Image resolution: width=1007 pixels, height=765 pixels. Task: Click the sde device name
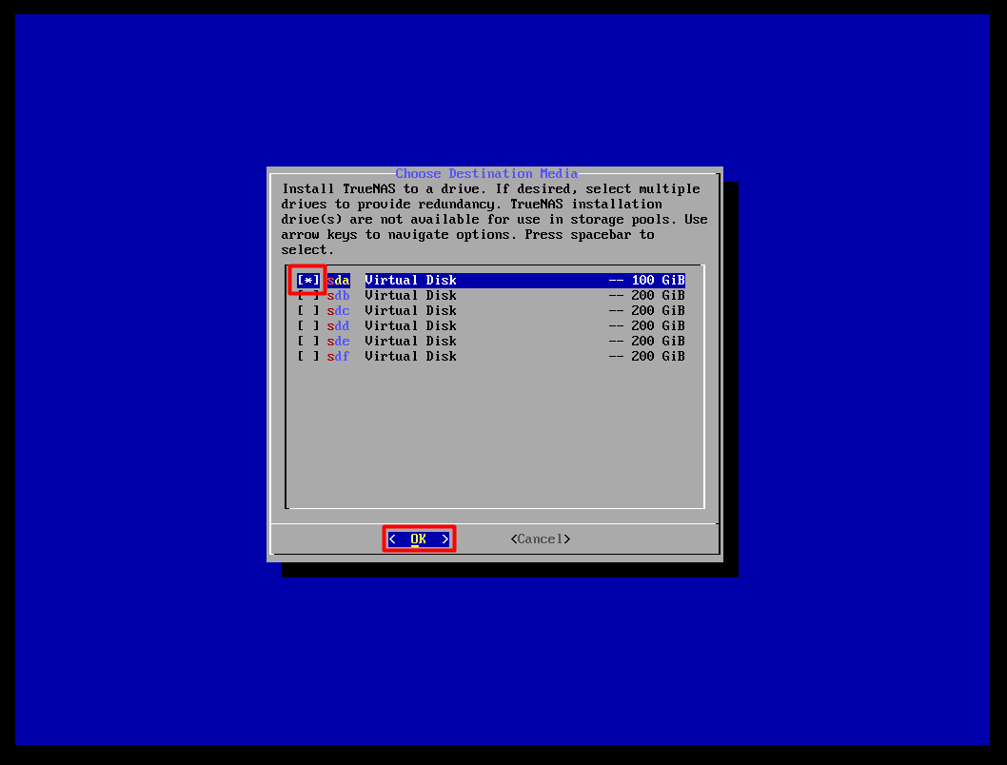pyautogui.click(x=338, y=341)
